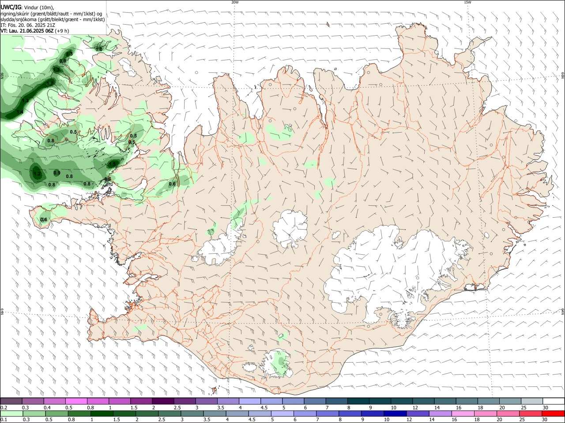
Task: Click the round white Hofsjökull glacier
Action: (290, 228)
